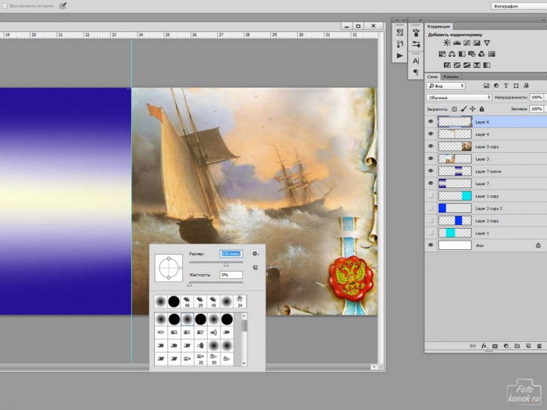Add a Levels adjustment
Image resolution: width=547 pixels, height=410 pixels.
coord(456,43)
